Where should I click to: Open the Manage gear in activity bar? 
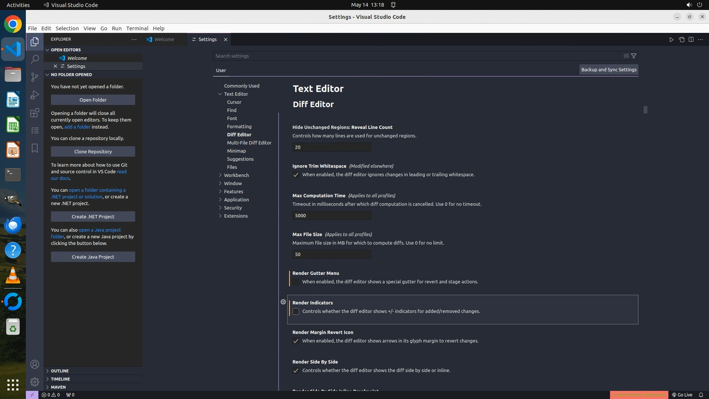(x=35, y=382)
